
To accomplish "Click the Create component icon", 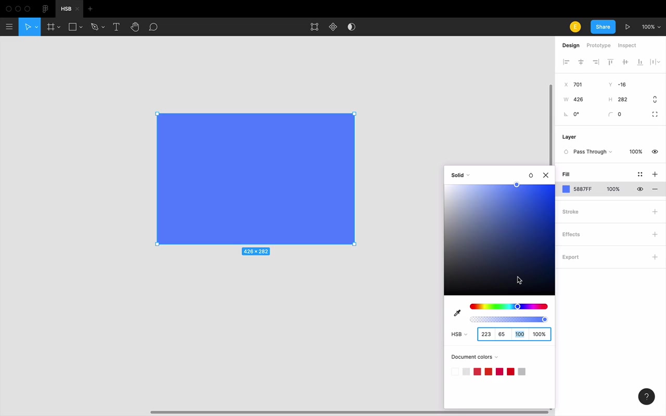I will click(333, 27).
